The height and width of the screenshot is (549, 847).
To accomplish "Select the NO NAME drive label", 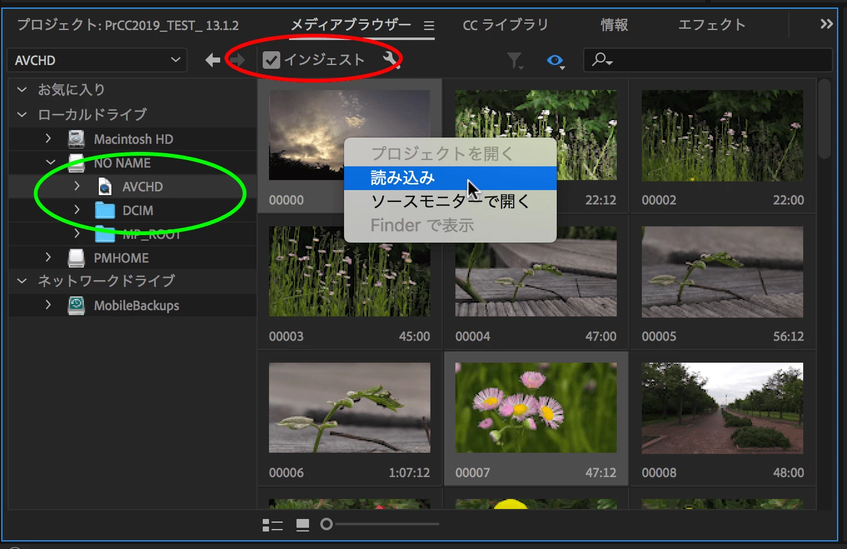I will point(122,163).
